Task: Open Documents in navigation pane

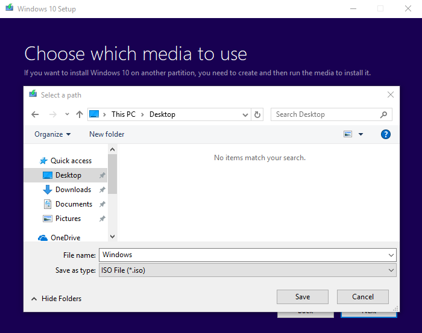Action: pyautogui.click(x=74, y=204)
